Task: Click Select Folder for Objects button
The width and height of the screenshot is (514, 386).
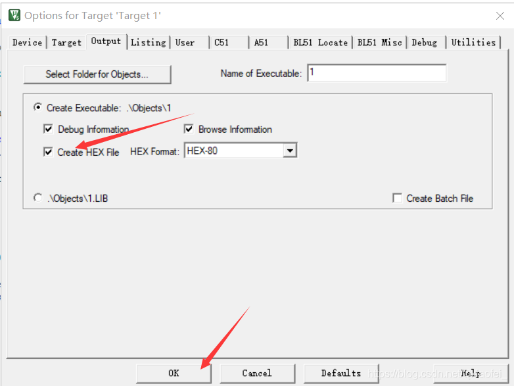Action: [x=97, y=74]
